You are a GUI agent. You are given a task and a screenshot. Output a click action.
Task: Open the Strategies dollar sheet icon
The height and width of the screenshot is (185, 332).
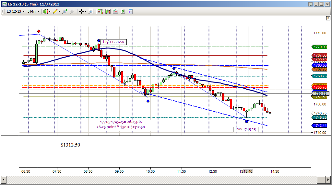click(x=123, y=11)
